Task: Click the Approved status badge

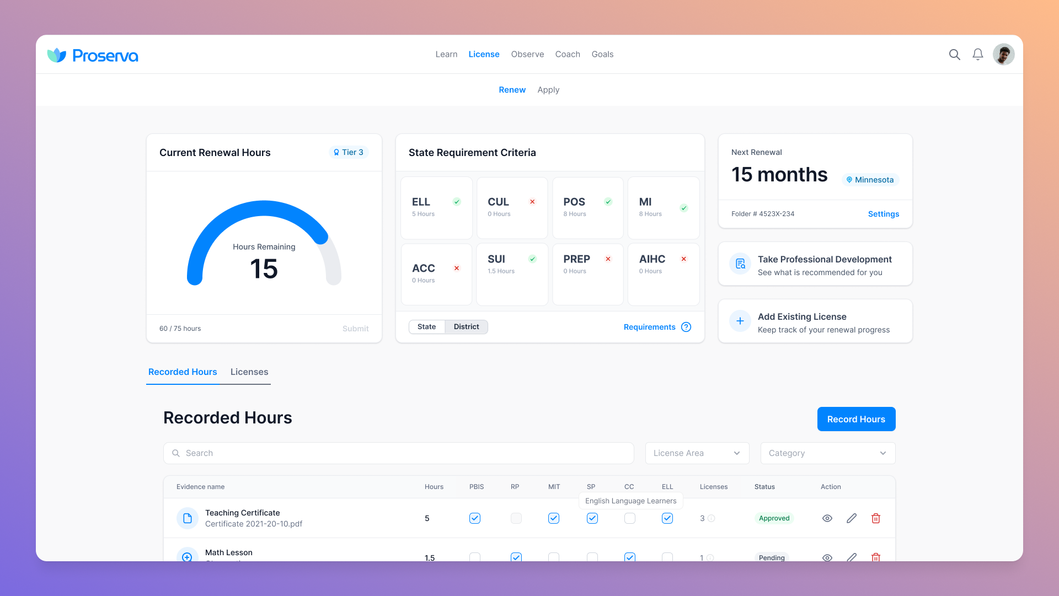Action: point(774,518)
